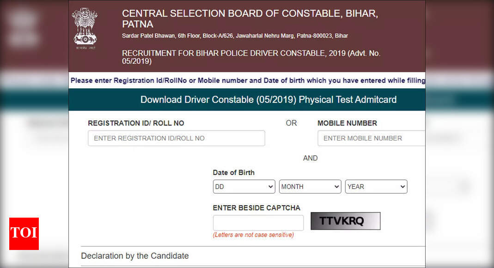Click the Mobile Number label
Image resolution: width=494 pixels, height=268 pixels.
[347, 123]
